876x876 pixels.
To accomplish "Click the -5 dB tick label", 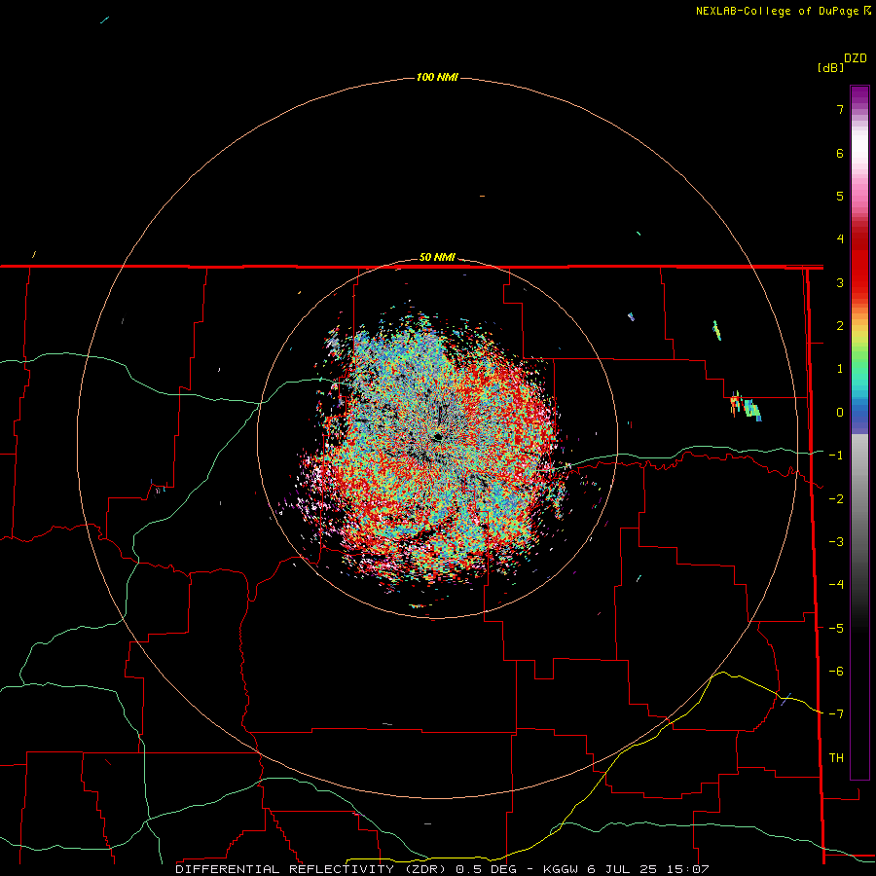I will [x=836, y=629].
